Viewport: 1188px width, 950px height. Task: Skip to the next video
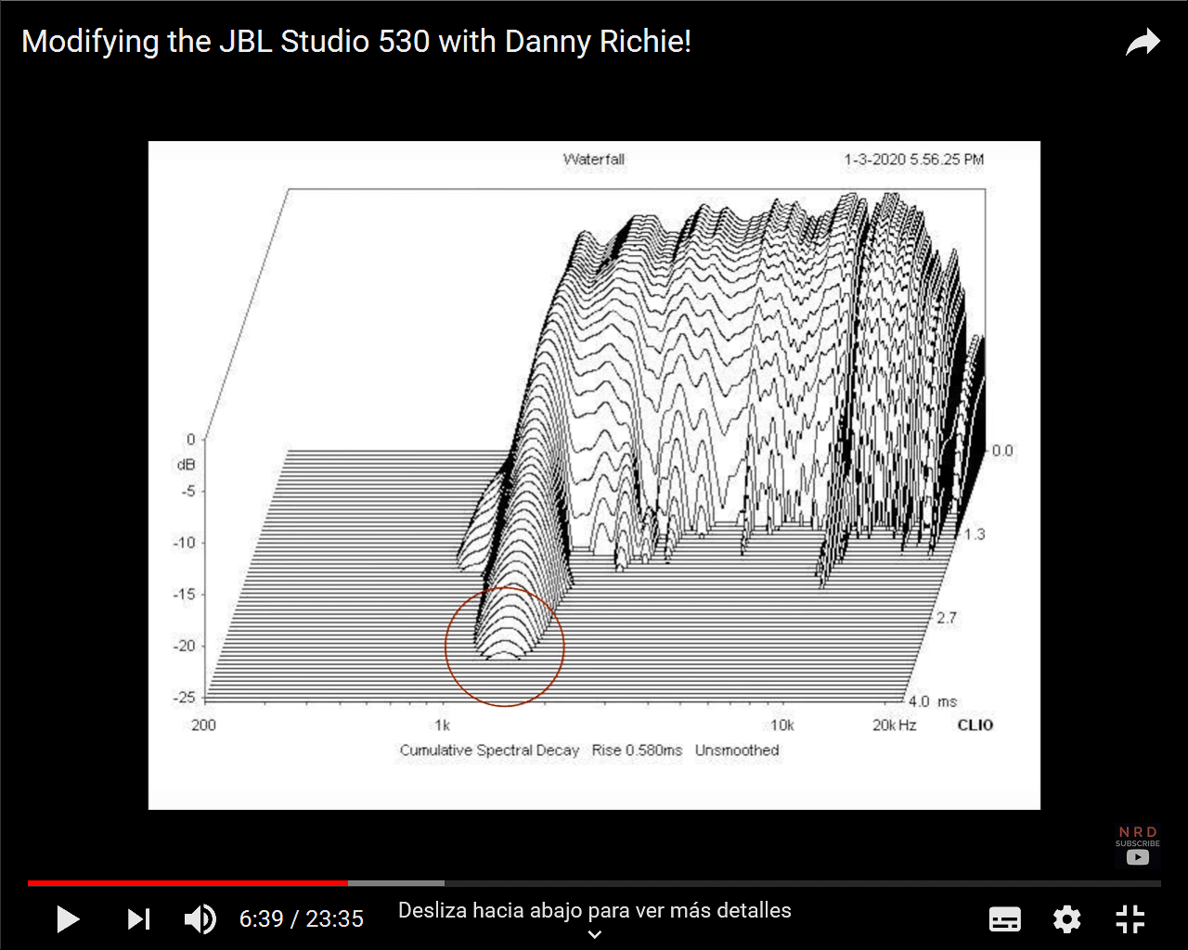pyautogui.click(x=138, y=919)
